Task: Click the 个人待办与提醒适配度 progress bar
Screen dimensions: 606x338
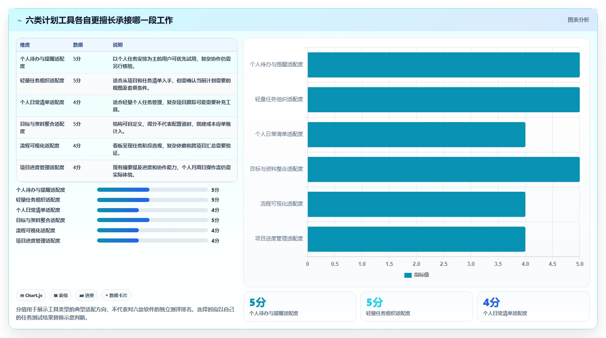Action: tap(152, 190)
